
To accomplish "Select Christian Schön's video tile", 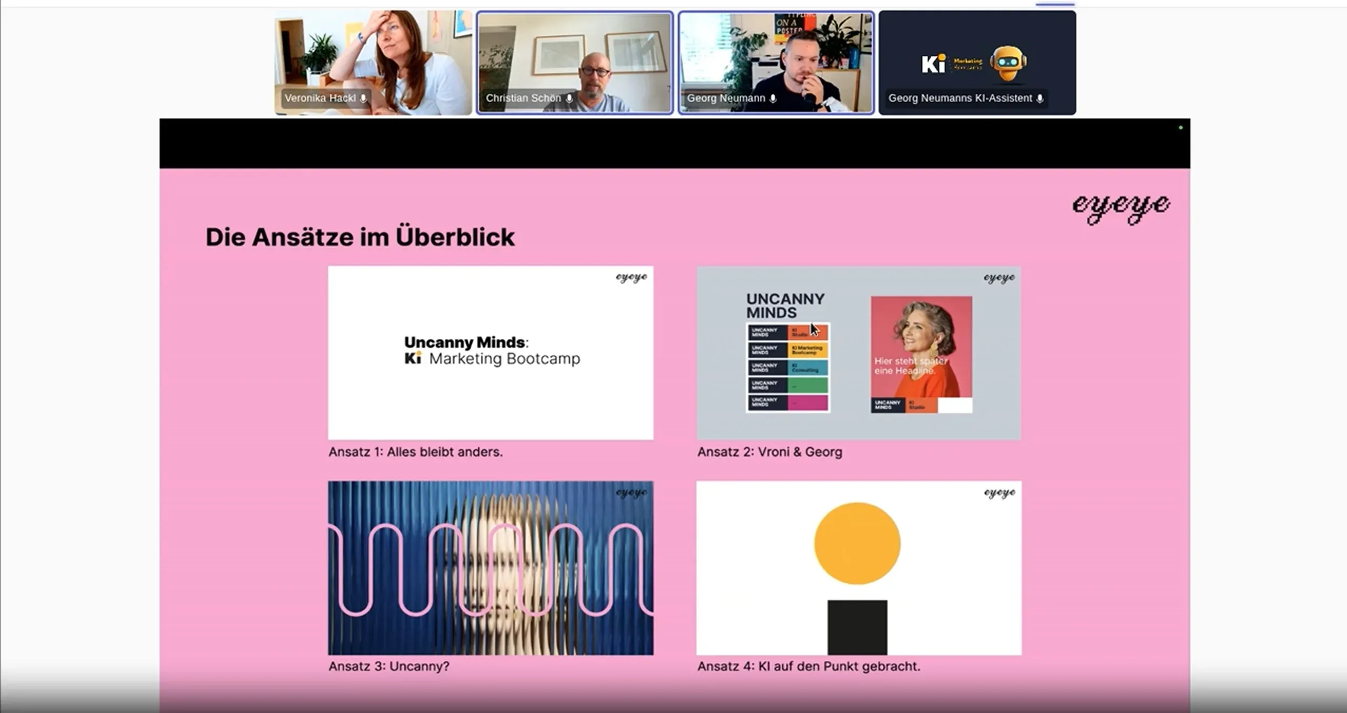I will (575, 63).
